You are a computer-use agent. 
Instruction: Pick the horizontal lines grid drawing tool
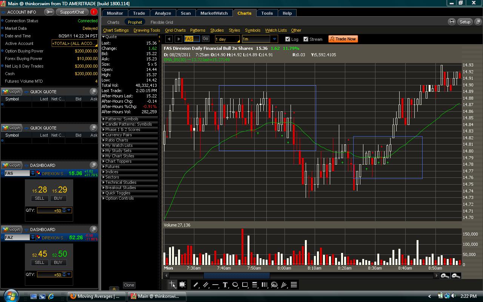click(294, 285)
